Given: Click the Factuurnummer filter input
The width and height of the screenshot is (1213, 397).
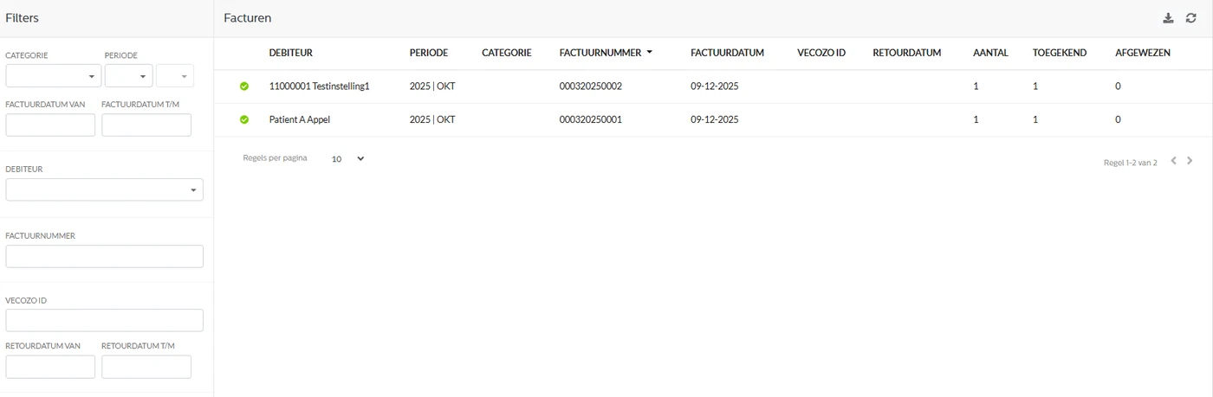Looking at the screenshot, I should pos(105,257).
